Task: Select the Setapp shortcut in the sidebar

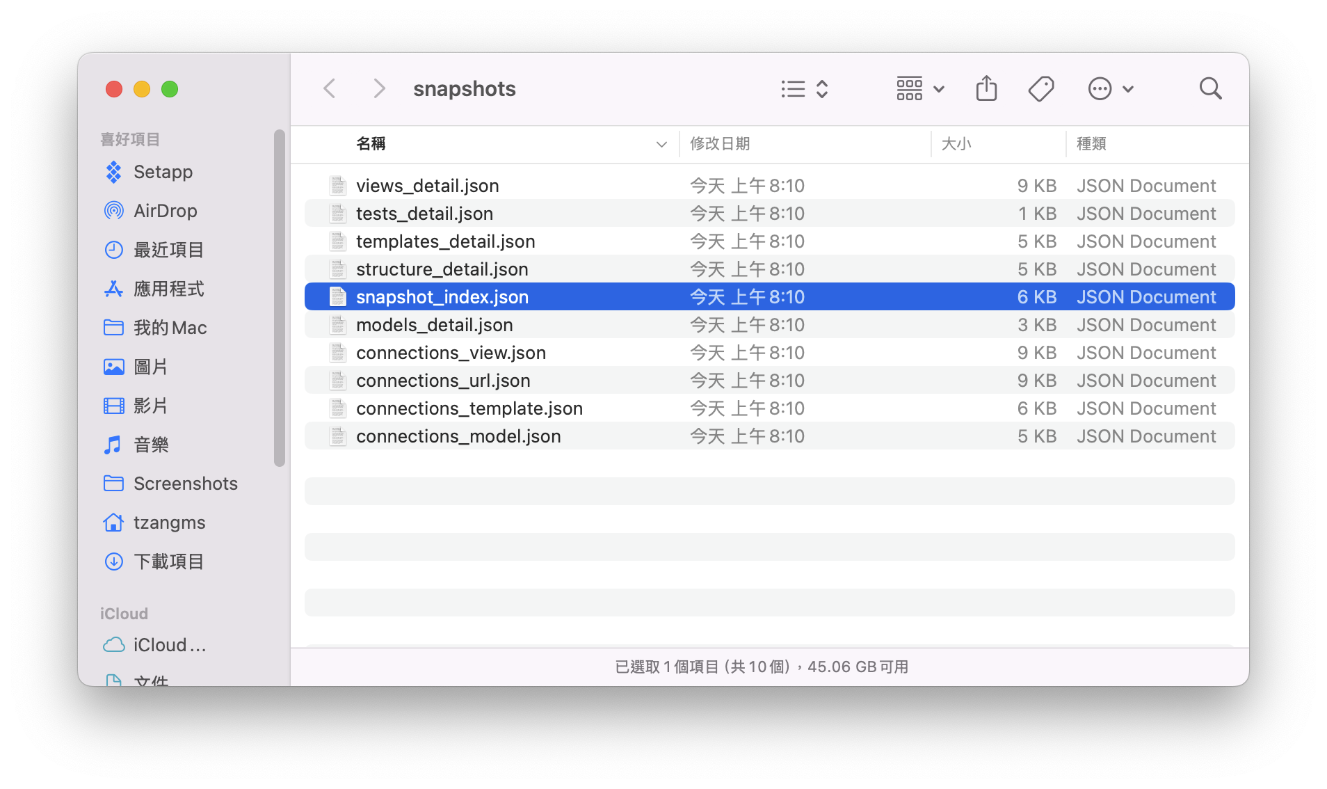Action: point(163,172)
